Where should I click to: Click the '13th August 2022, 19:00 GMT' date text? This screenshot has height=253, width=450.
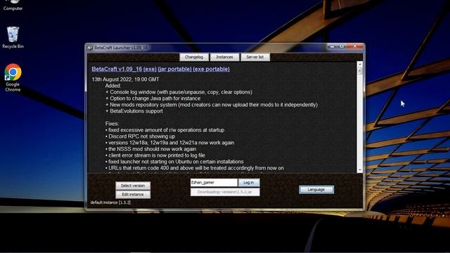[125, 79]
